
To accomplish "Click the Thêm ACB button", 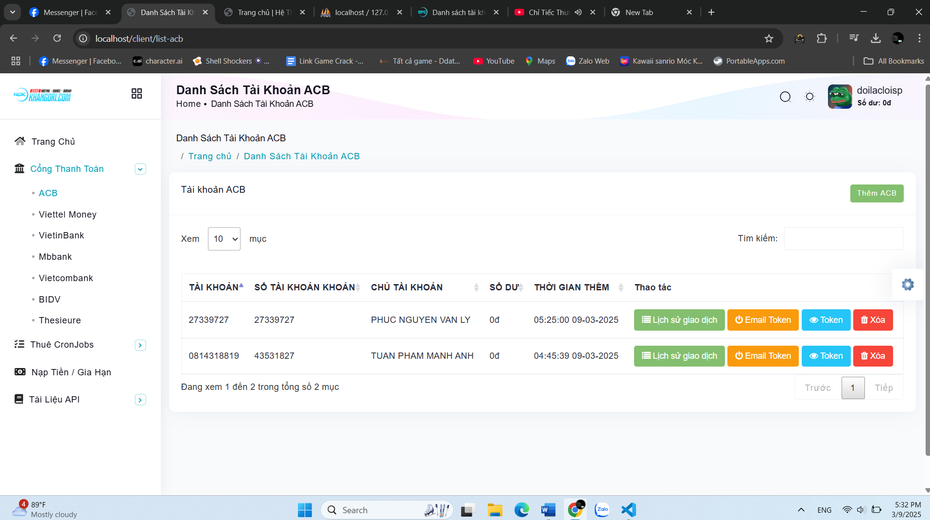I will pos(876,193).
